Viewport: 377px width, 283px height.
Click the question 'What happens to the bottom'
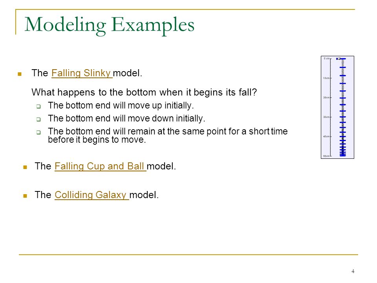point(144,92)
